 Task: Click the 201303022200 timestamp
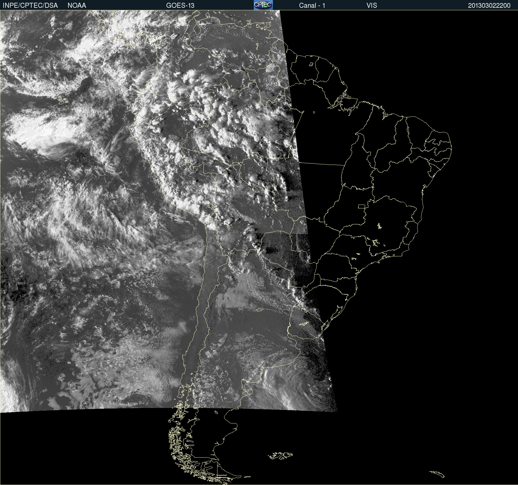coord(489,6)
